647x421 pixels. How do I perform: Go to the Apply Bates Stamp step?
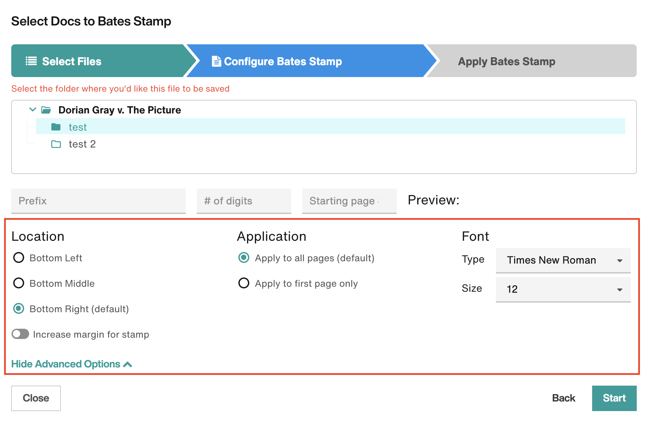pyautogui.click(x=532, y=61)
